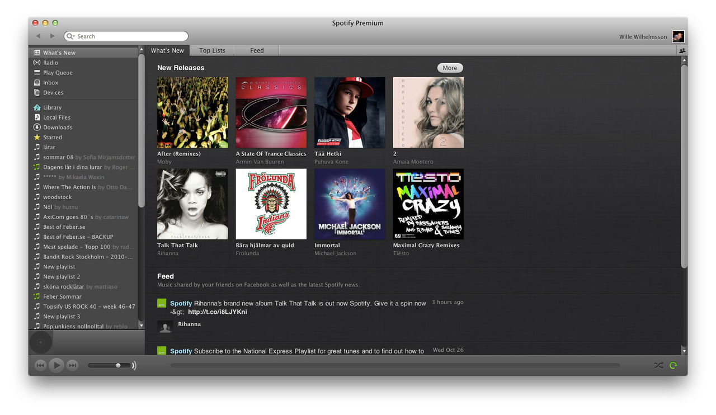Viewport: 716px width, 415px height.
Task: Click the Moby artist link
Action: tap(164, 162)
